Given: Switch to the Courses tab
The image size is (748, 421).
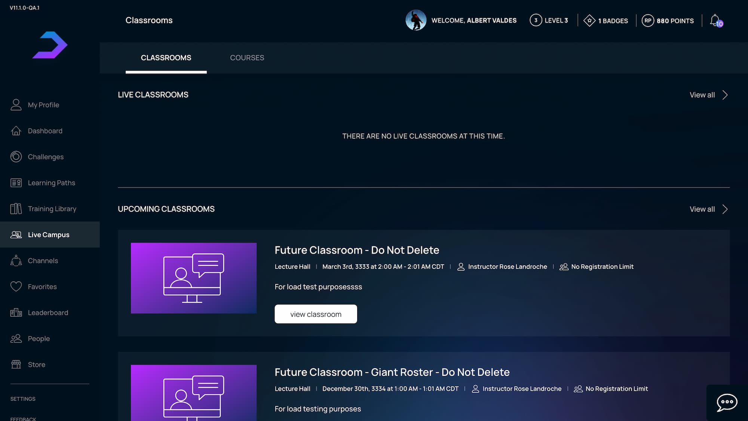Looking at the screenshot, I should click(247, 58).
